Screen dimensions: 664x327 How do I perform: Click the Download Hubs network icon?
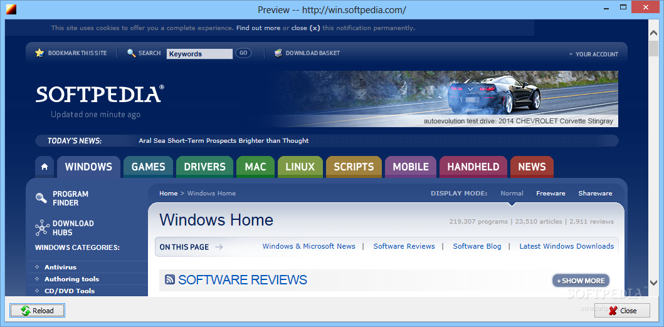click(x=42, y=227)
